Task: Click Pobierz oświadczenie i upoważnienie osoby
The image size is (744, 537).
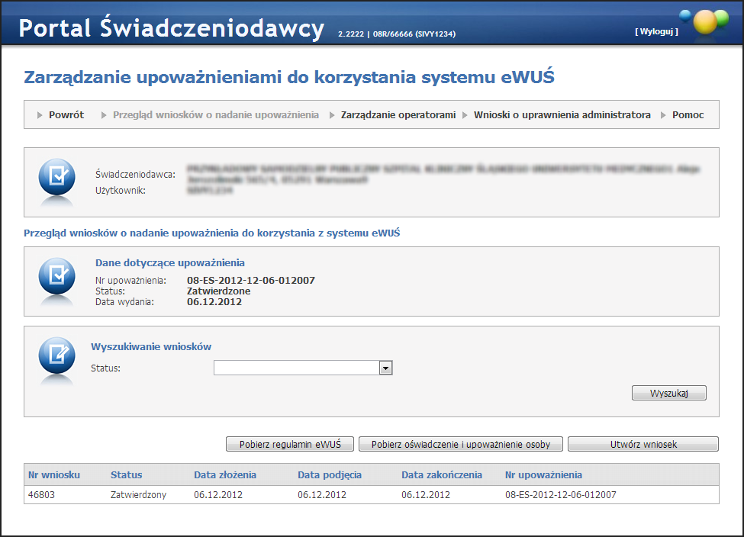Action: 461,444
